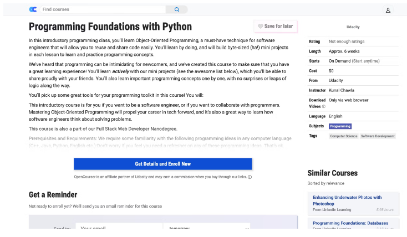Click the Your email reminder field
This screenshot has width=407, height=237.
[119, 226]
